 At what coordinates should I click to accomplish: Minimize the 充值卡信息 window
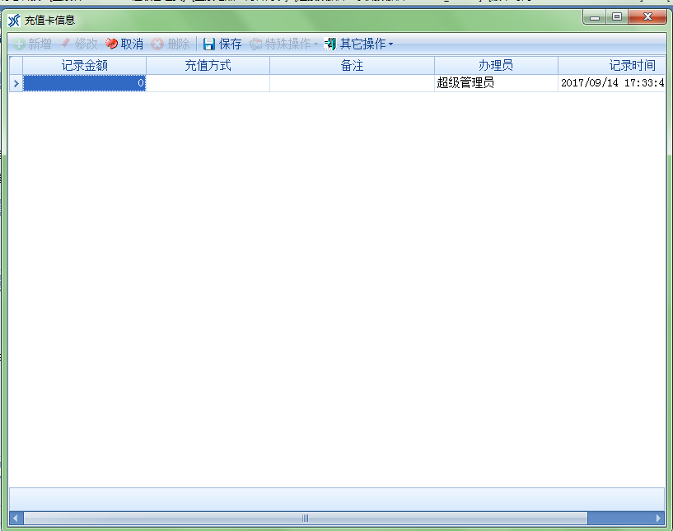[595, 17]
